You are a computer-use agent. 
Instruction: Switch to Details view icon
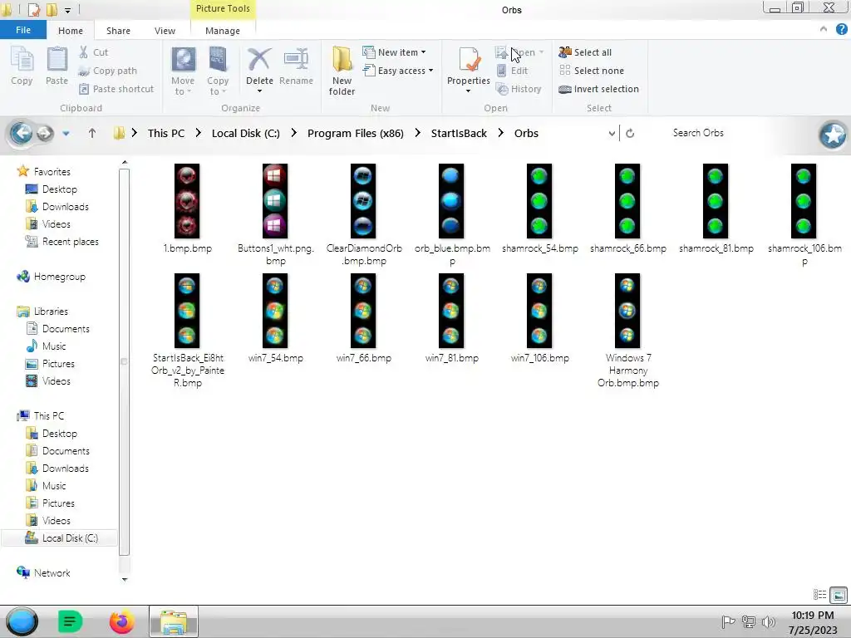pos(819,595)
